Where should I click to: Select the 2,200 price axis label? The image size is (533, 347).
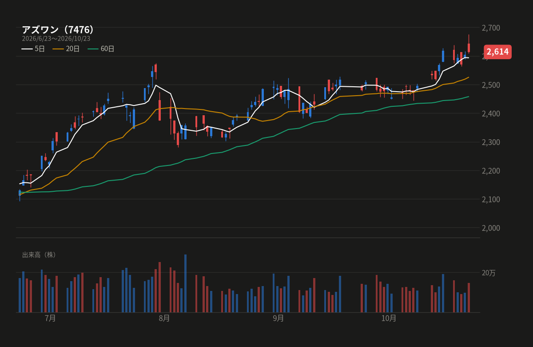coord(491,171)
